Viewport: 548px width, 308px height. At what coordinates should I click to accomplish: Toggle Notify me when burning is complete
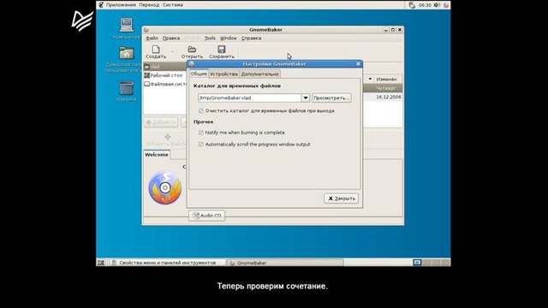pos(201,133)
